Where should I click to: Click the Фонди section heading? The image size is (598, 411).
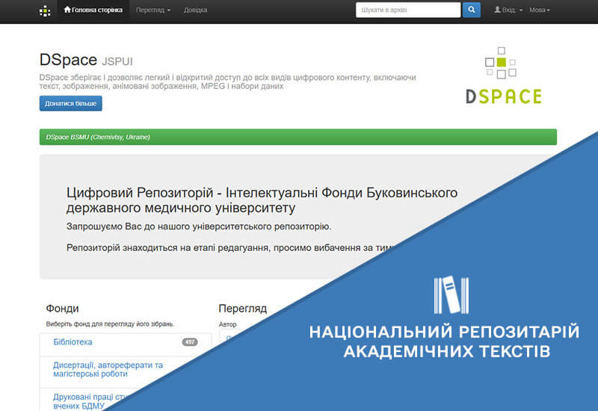62,309
